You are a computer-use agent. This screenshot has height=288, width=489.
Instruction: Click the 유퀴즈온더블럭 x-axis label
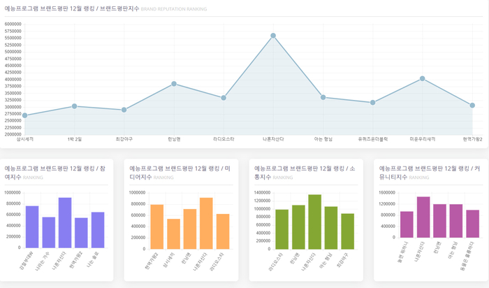click(372, 139)
